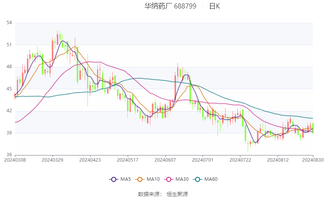Toggle the MA60 legend item

(205, 179)
